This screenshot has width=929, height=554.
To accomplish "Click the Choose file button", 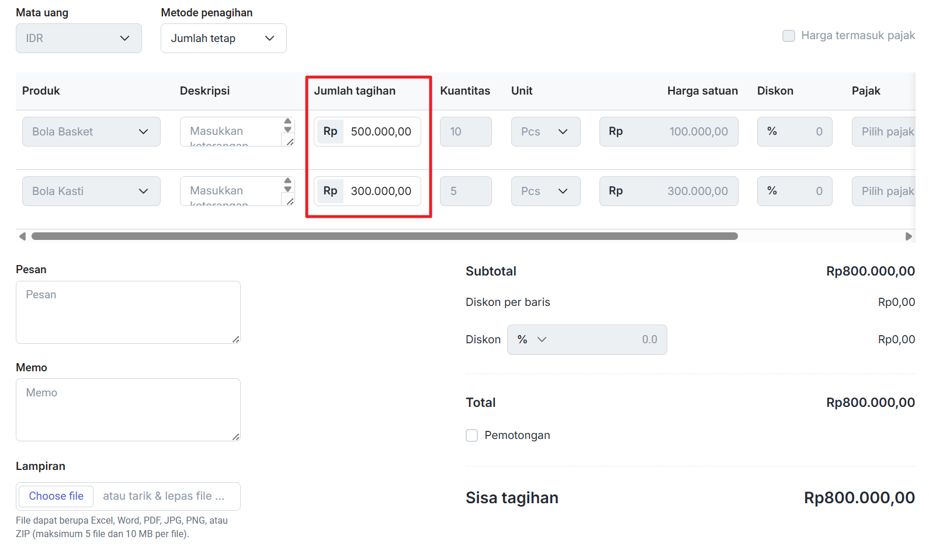I will tap(56, 496).
